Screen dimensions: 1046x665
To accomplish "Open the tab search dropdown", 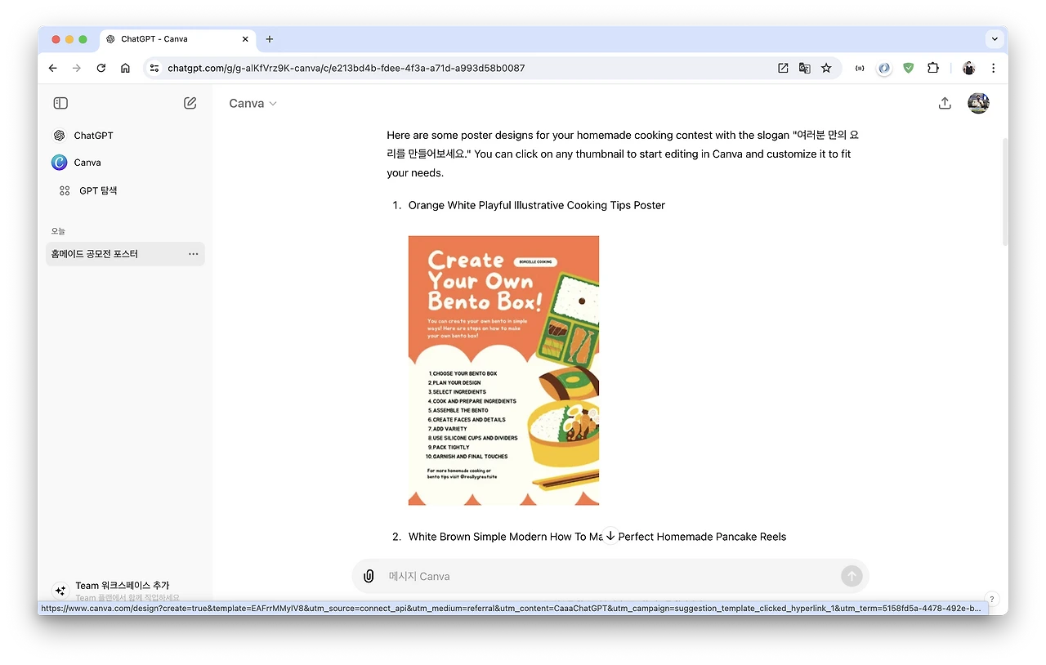I will (995, 38).
